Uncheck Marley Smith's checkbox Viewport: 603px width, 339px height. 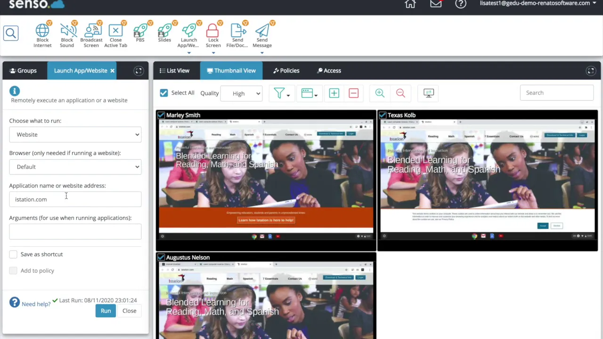[x=161, y=115]
